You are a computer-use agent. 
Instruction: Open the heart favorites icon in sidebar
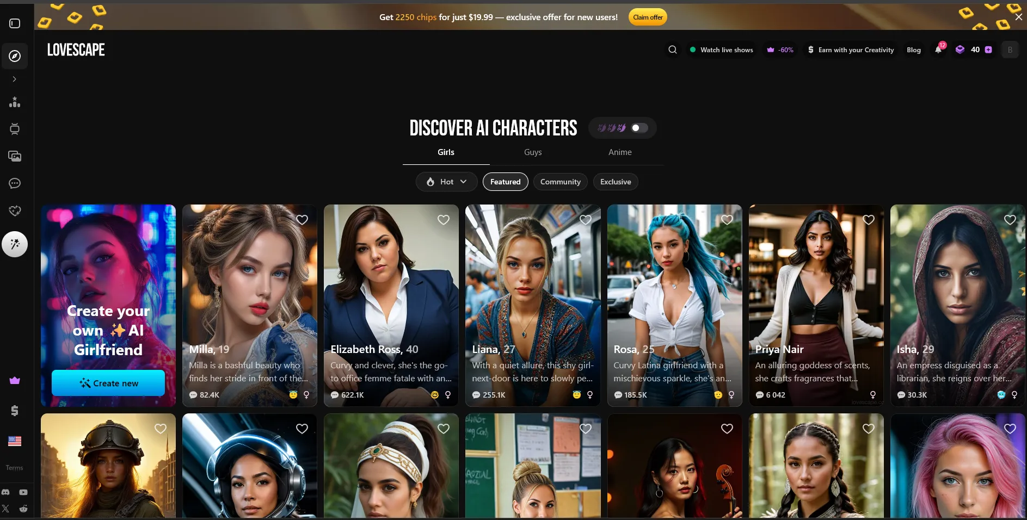pos(15,211)
